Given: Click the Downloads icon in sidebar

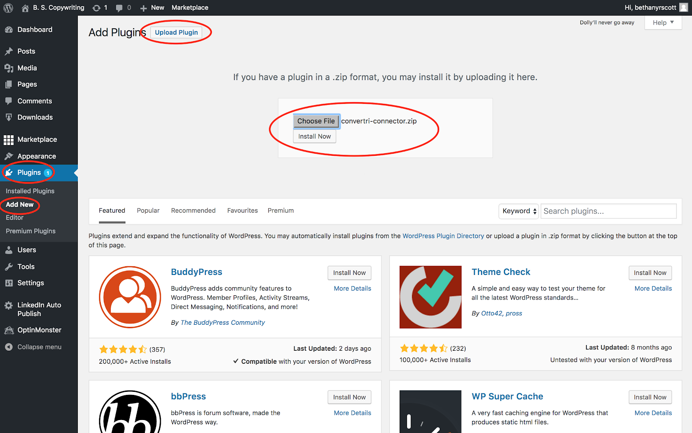Looking at the screenshot, I should 9,117.
